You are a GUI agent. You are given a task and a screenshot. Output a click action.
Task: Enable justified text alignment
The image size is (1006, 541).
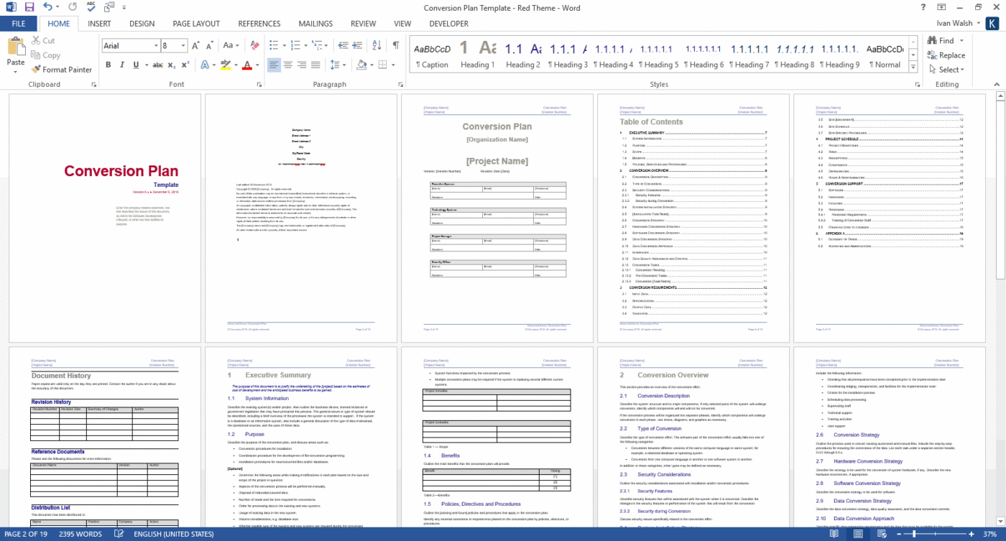point(315,65)
